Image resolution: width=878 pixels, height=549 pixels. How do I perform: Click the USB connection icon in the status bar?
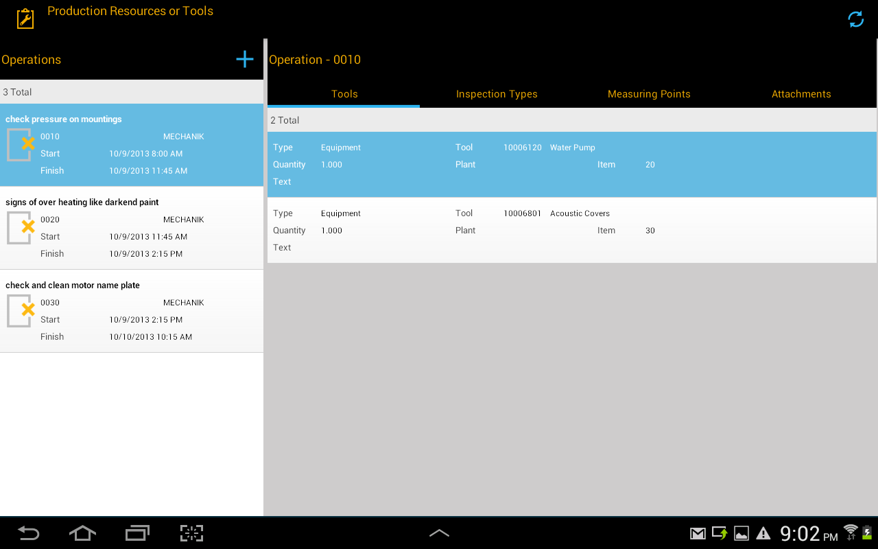click(x=719, y=533)
